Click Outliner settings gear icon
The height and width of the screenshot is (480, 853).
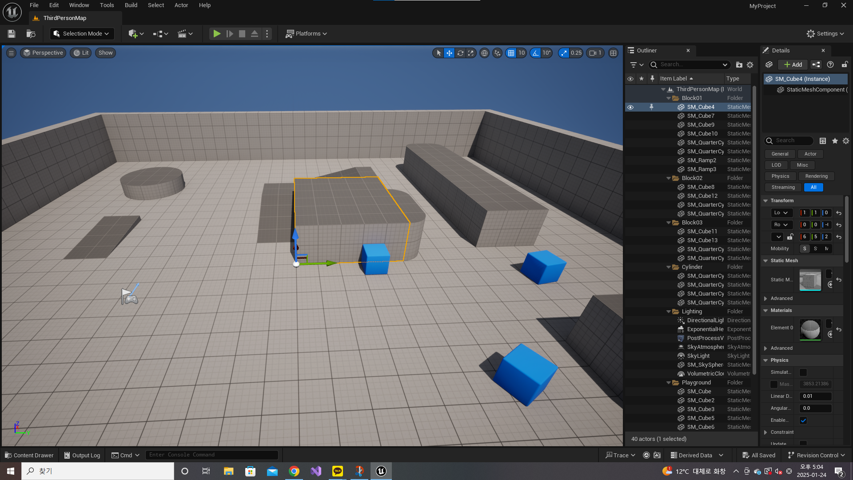coord(750,65)
